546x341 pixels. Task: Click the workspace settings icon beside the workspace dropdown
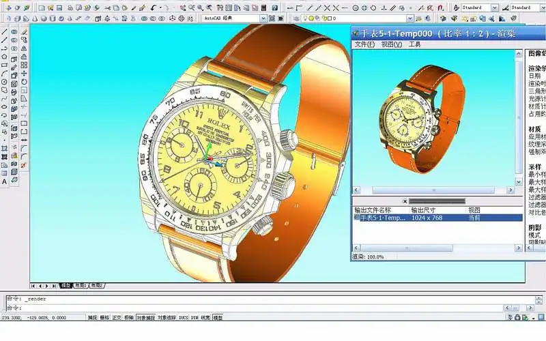271,18
